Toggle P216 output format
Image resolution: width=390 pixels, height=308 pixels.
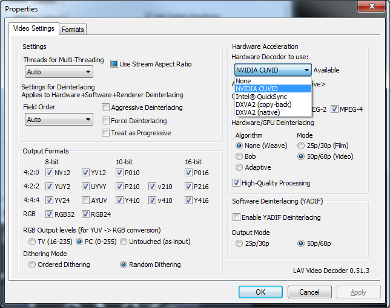pyautogui.click(x=188, y=187)
